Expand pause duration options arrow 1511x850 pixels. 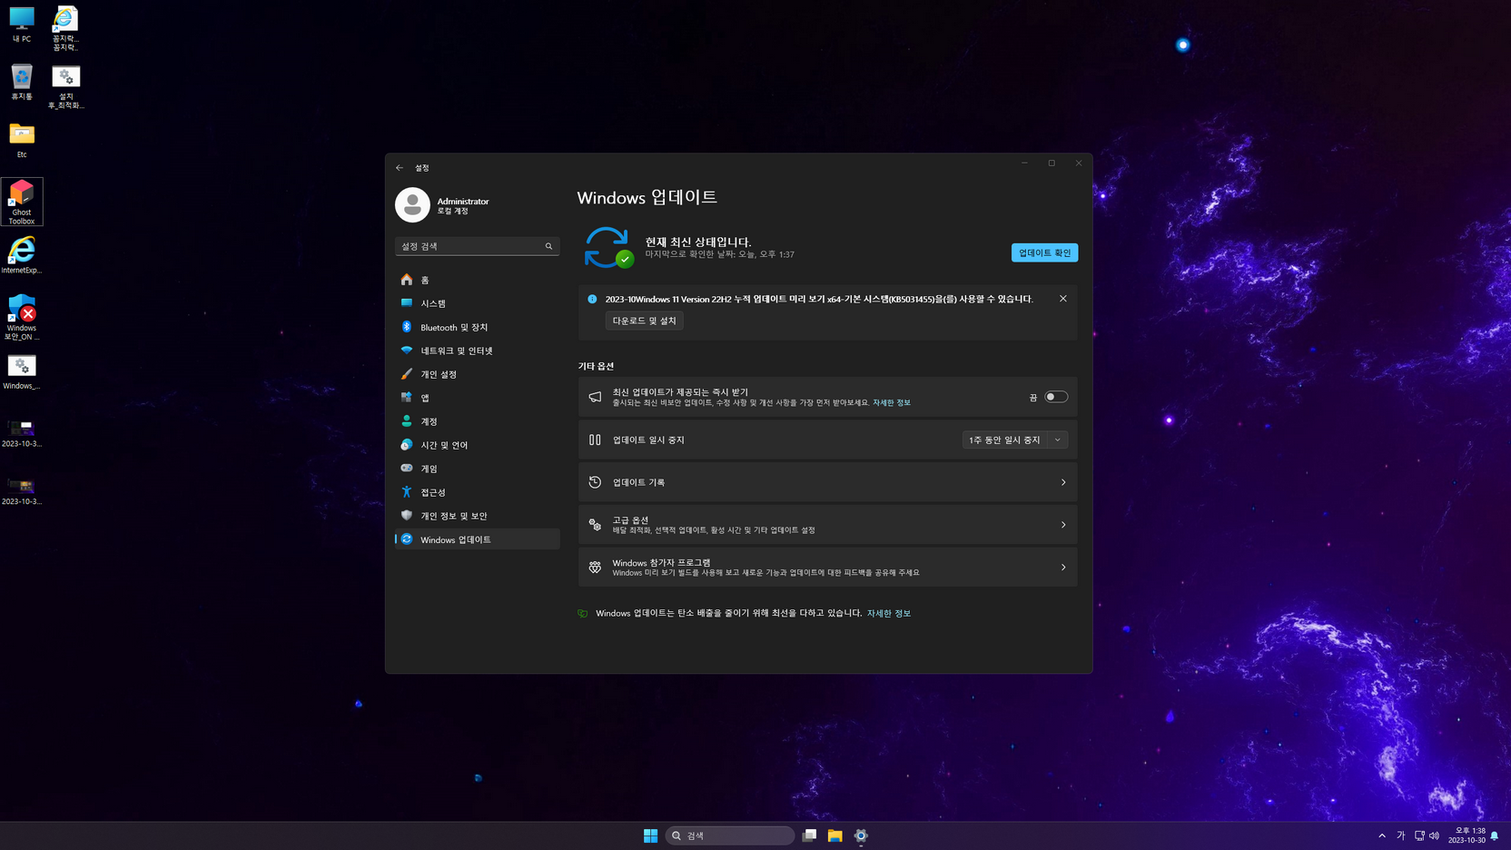(1058, 440)
